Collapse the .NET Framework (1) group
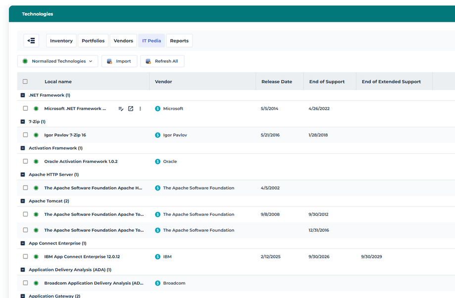Image resolution: width=455 pixels, height=298 pixels. pos(23,95)
